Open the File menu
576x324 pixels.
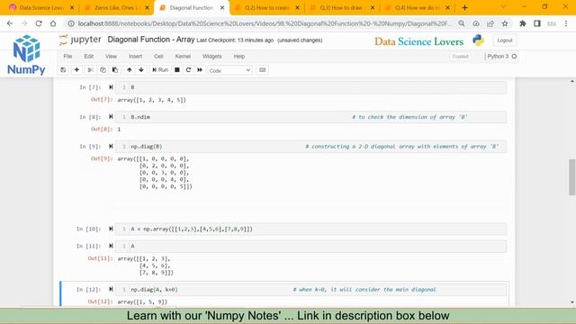coord(67,56)
